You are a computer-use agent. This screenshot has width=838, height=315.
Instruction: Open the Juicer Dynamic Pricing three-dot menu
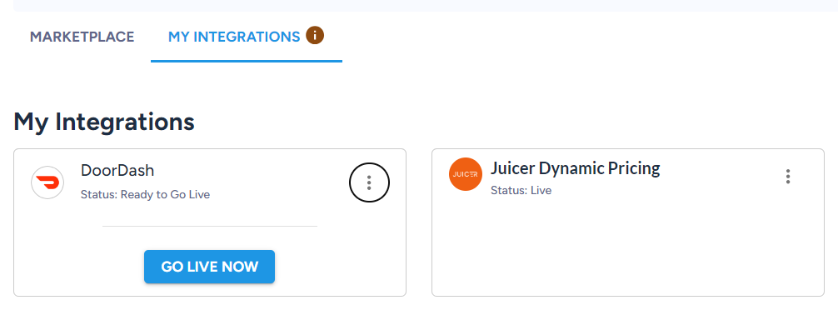pyautogui.click(x=788, y=177)
